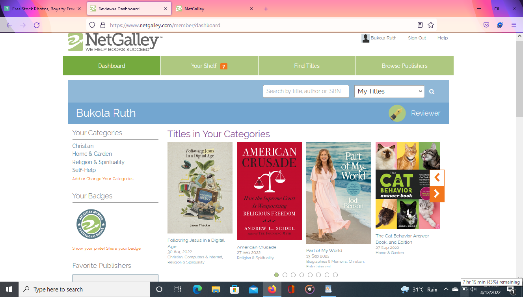The image size is (523, 297).
Task: Open the Home & Garden category
Action: click(92, 154)
